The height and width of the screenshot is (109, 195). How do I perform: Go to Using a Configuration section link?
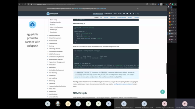pos(56,27)
